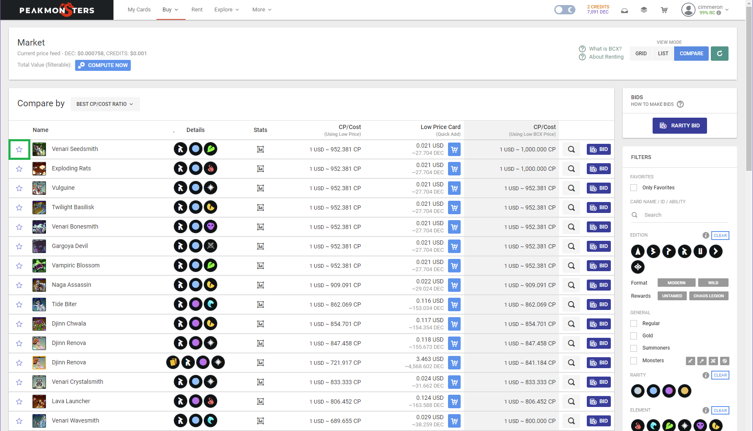Click the Rarity Bid button
The image size is (753, 431).
(x=680, y=126)
